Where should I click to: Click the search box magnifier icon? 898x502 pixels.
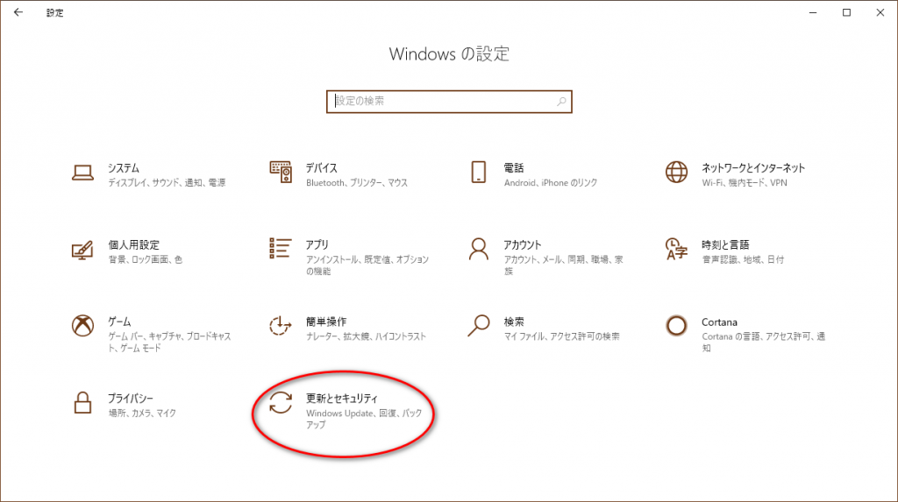pos(561,102)
